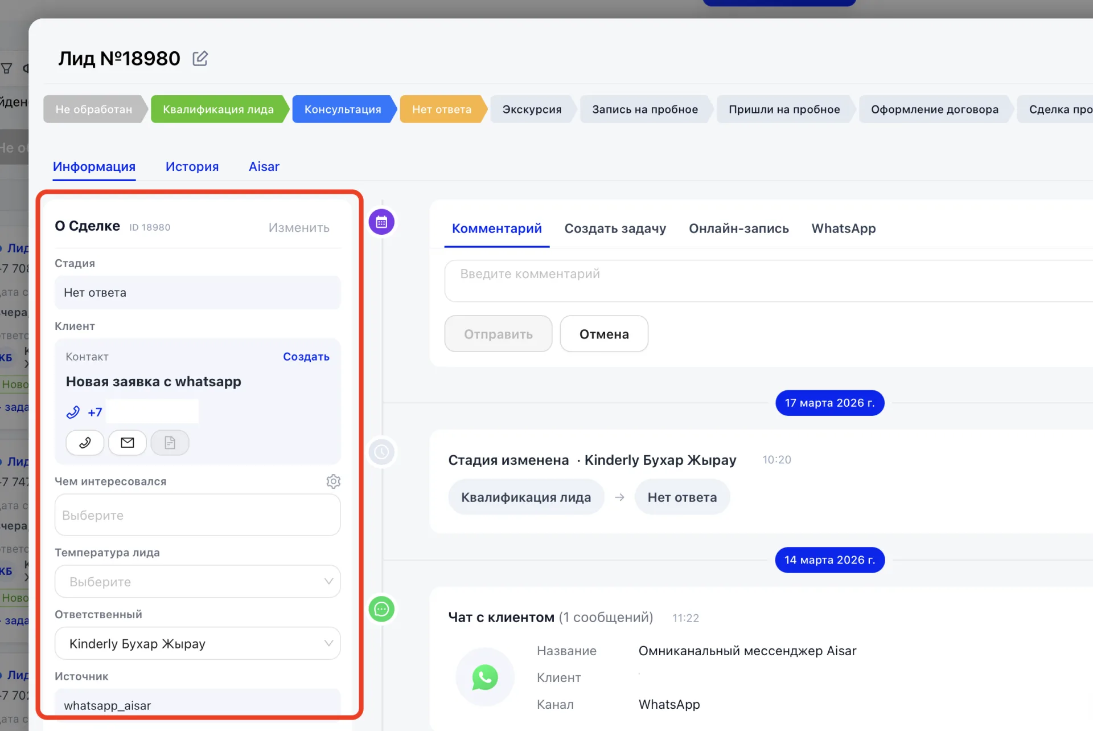Click the edit pencil icon beside Лид №18980
Viewport: 1093px width, 731px height.
[200, 58]
